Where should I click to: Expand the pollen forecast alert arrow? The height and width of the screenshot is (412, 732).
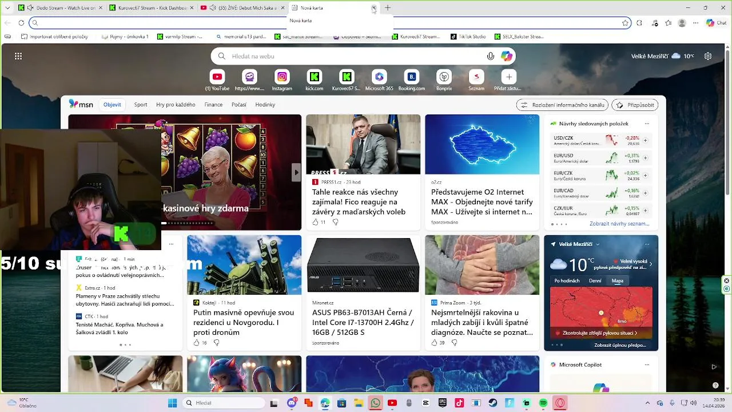[651, 264]
